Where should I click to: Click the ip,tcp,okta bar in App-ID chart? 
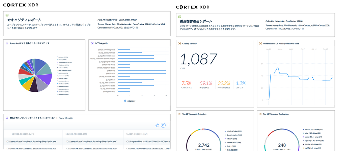pyautogui.click(x=142, y=73)
